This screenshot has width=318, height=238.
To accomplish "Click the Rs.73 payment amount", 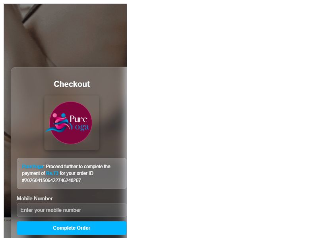I will click(x=52, y=173).
